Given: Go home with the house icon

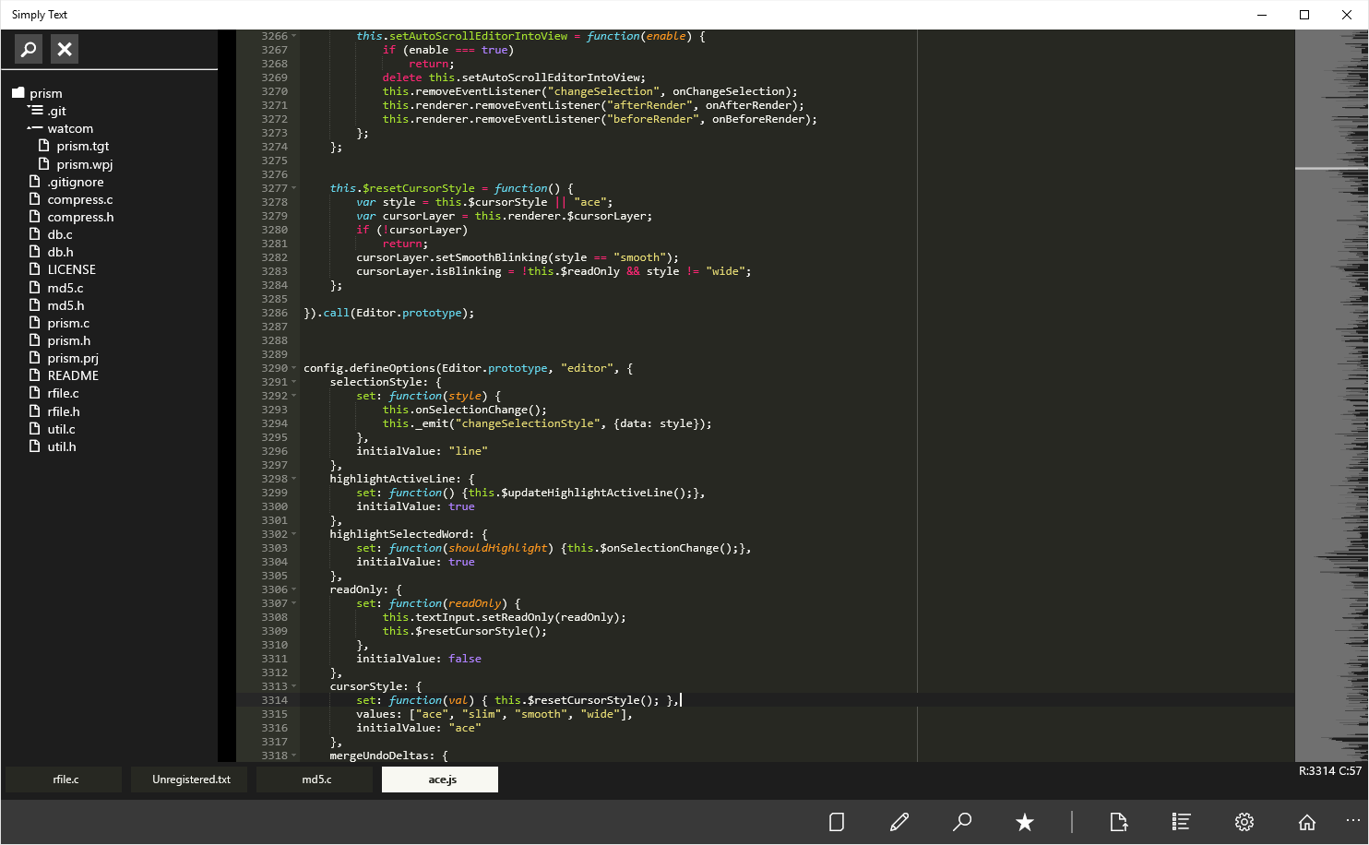Looking at the screenshot, I should coord(1307,822).
